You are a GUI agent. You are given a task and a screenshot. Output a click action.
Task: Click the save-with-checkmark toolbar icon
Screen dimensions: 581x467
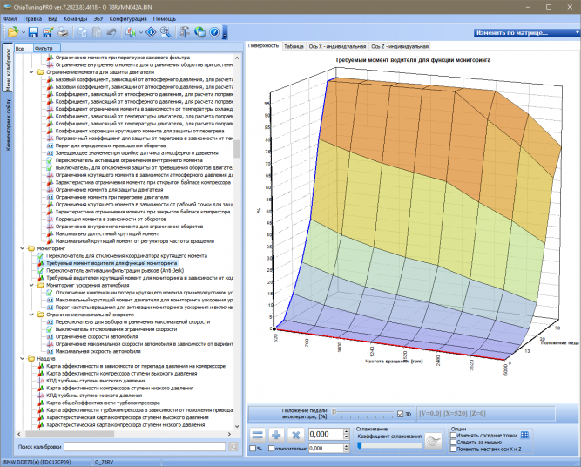(48, 32)
